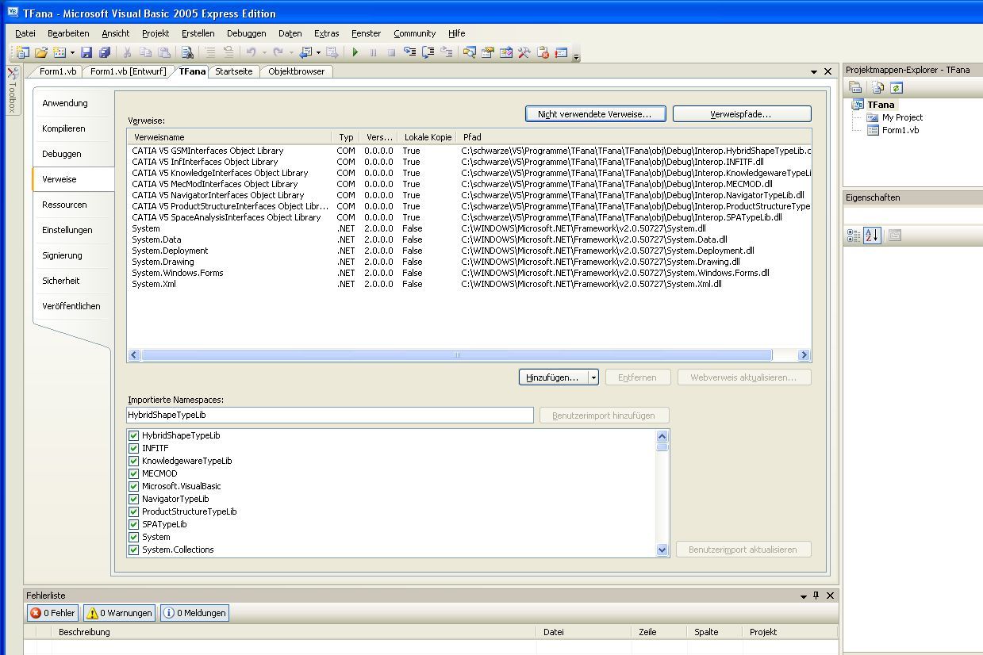
Task: Open dropdown arrow next to Hinzufügen button
Action: tap(593, 377)
